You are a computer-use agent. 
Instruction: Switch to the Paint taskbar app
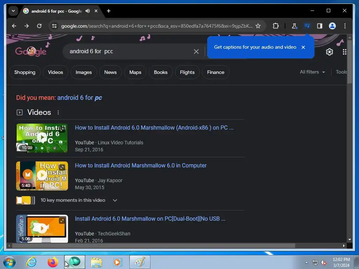[140, 262]
